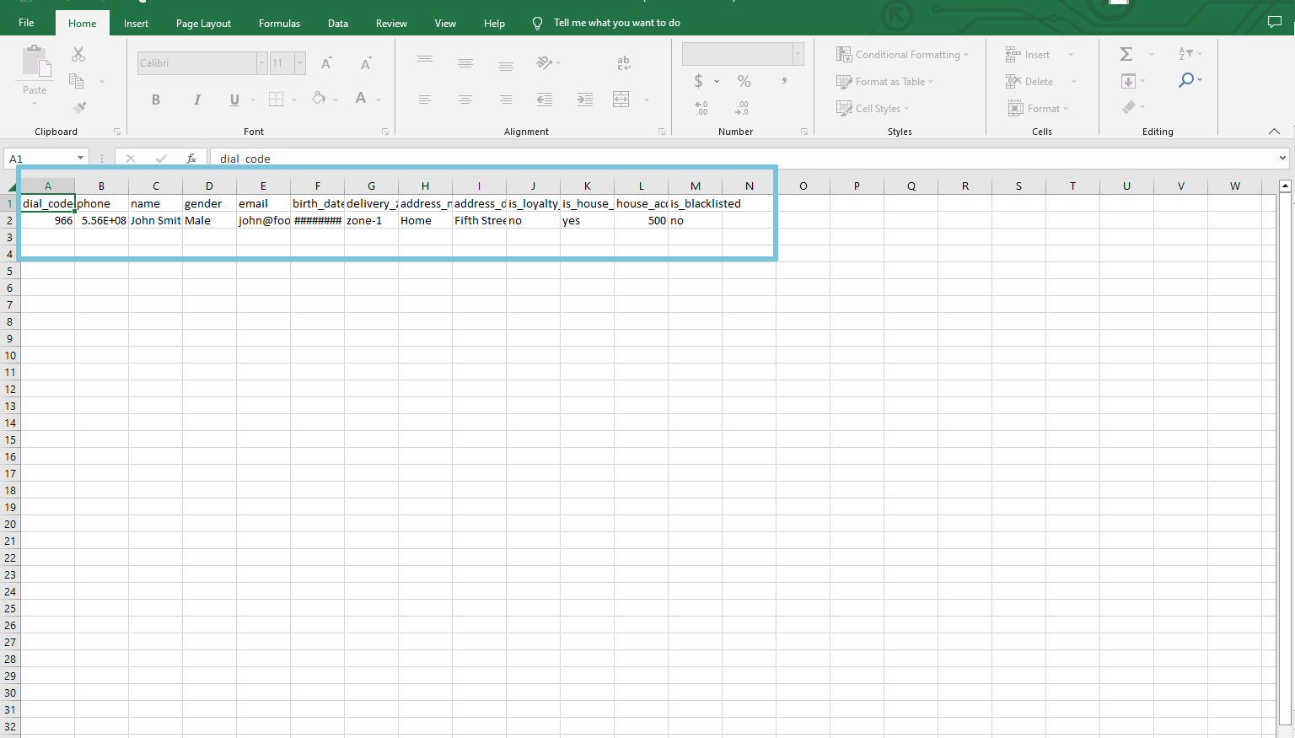Open the Data ribbon tab
This screenshot has height=738, width=1295.
point(337,23)
